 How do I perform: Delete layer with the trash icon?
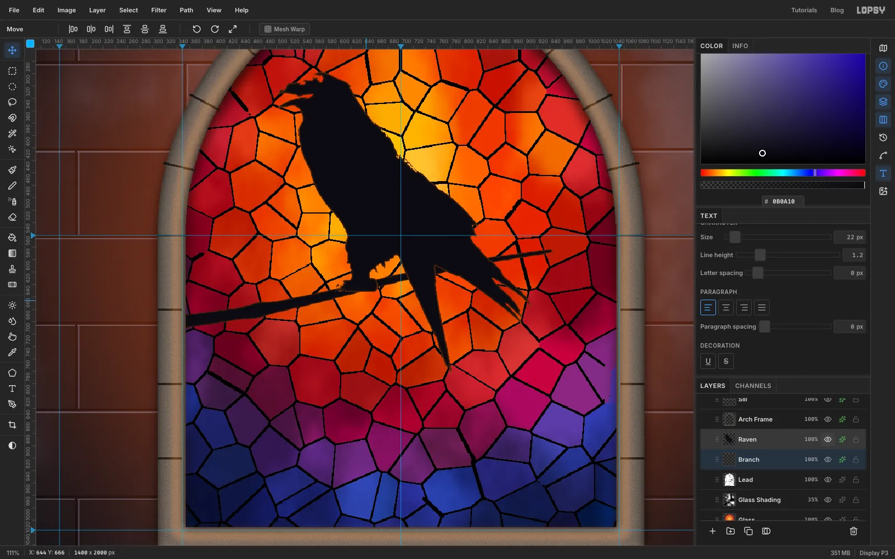[x=854, y=531]
